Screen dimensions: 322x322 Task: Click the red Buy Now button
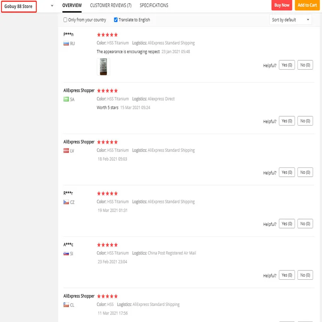click(x=281, y=5)
